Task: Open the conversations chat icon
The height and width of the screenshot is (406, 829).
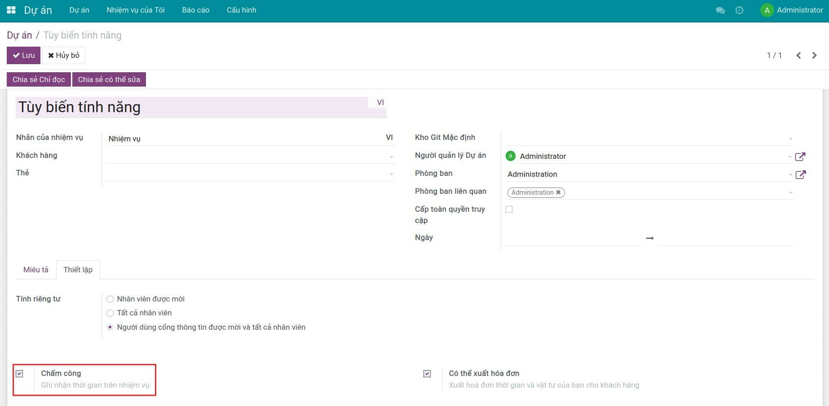Action: 720,10
